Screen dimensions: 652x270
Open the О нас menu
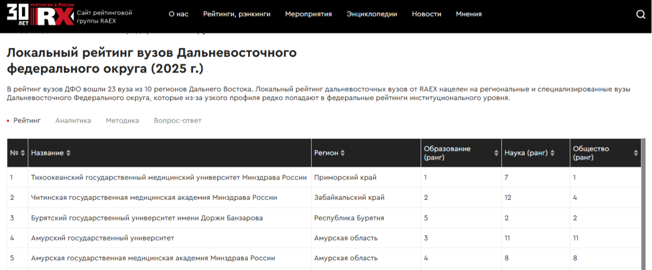click(179, 14)
